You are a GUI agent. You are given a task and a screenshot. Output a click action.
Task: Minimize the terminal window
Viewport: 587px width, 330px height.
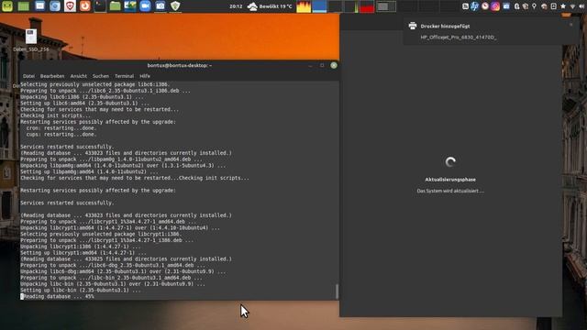[x=310, y=65]
